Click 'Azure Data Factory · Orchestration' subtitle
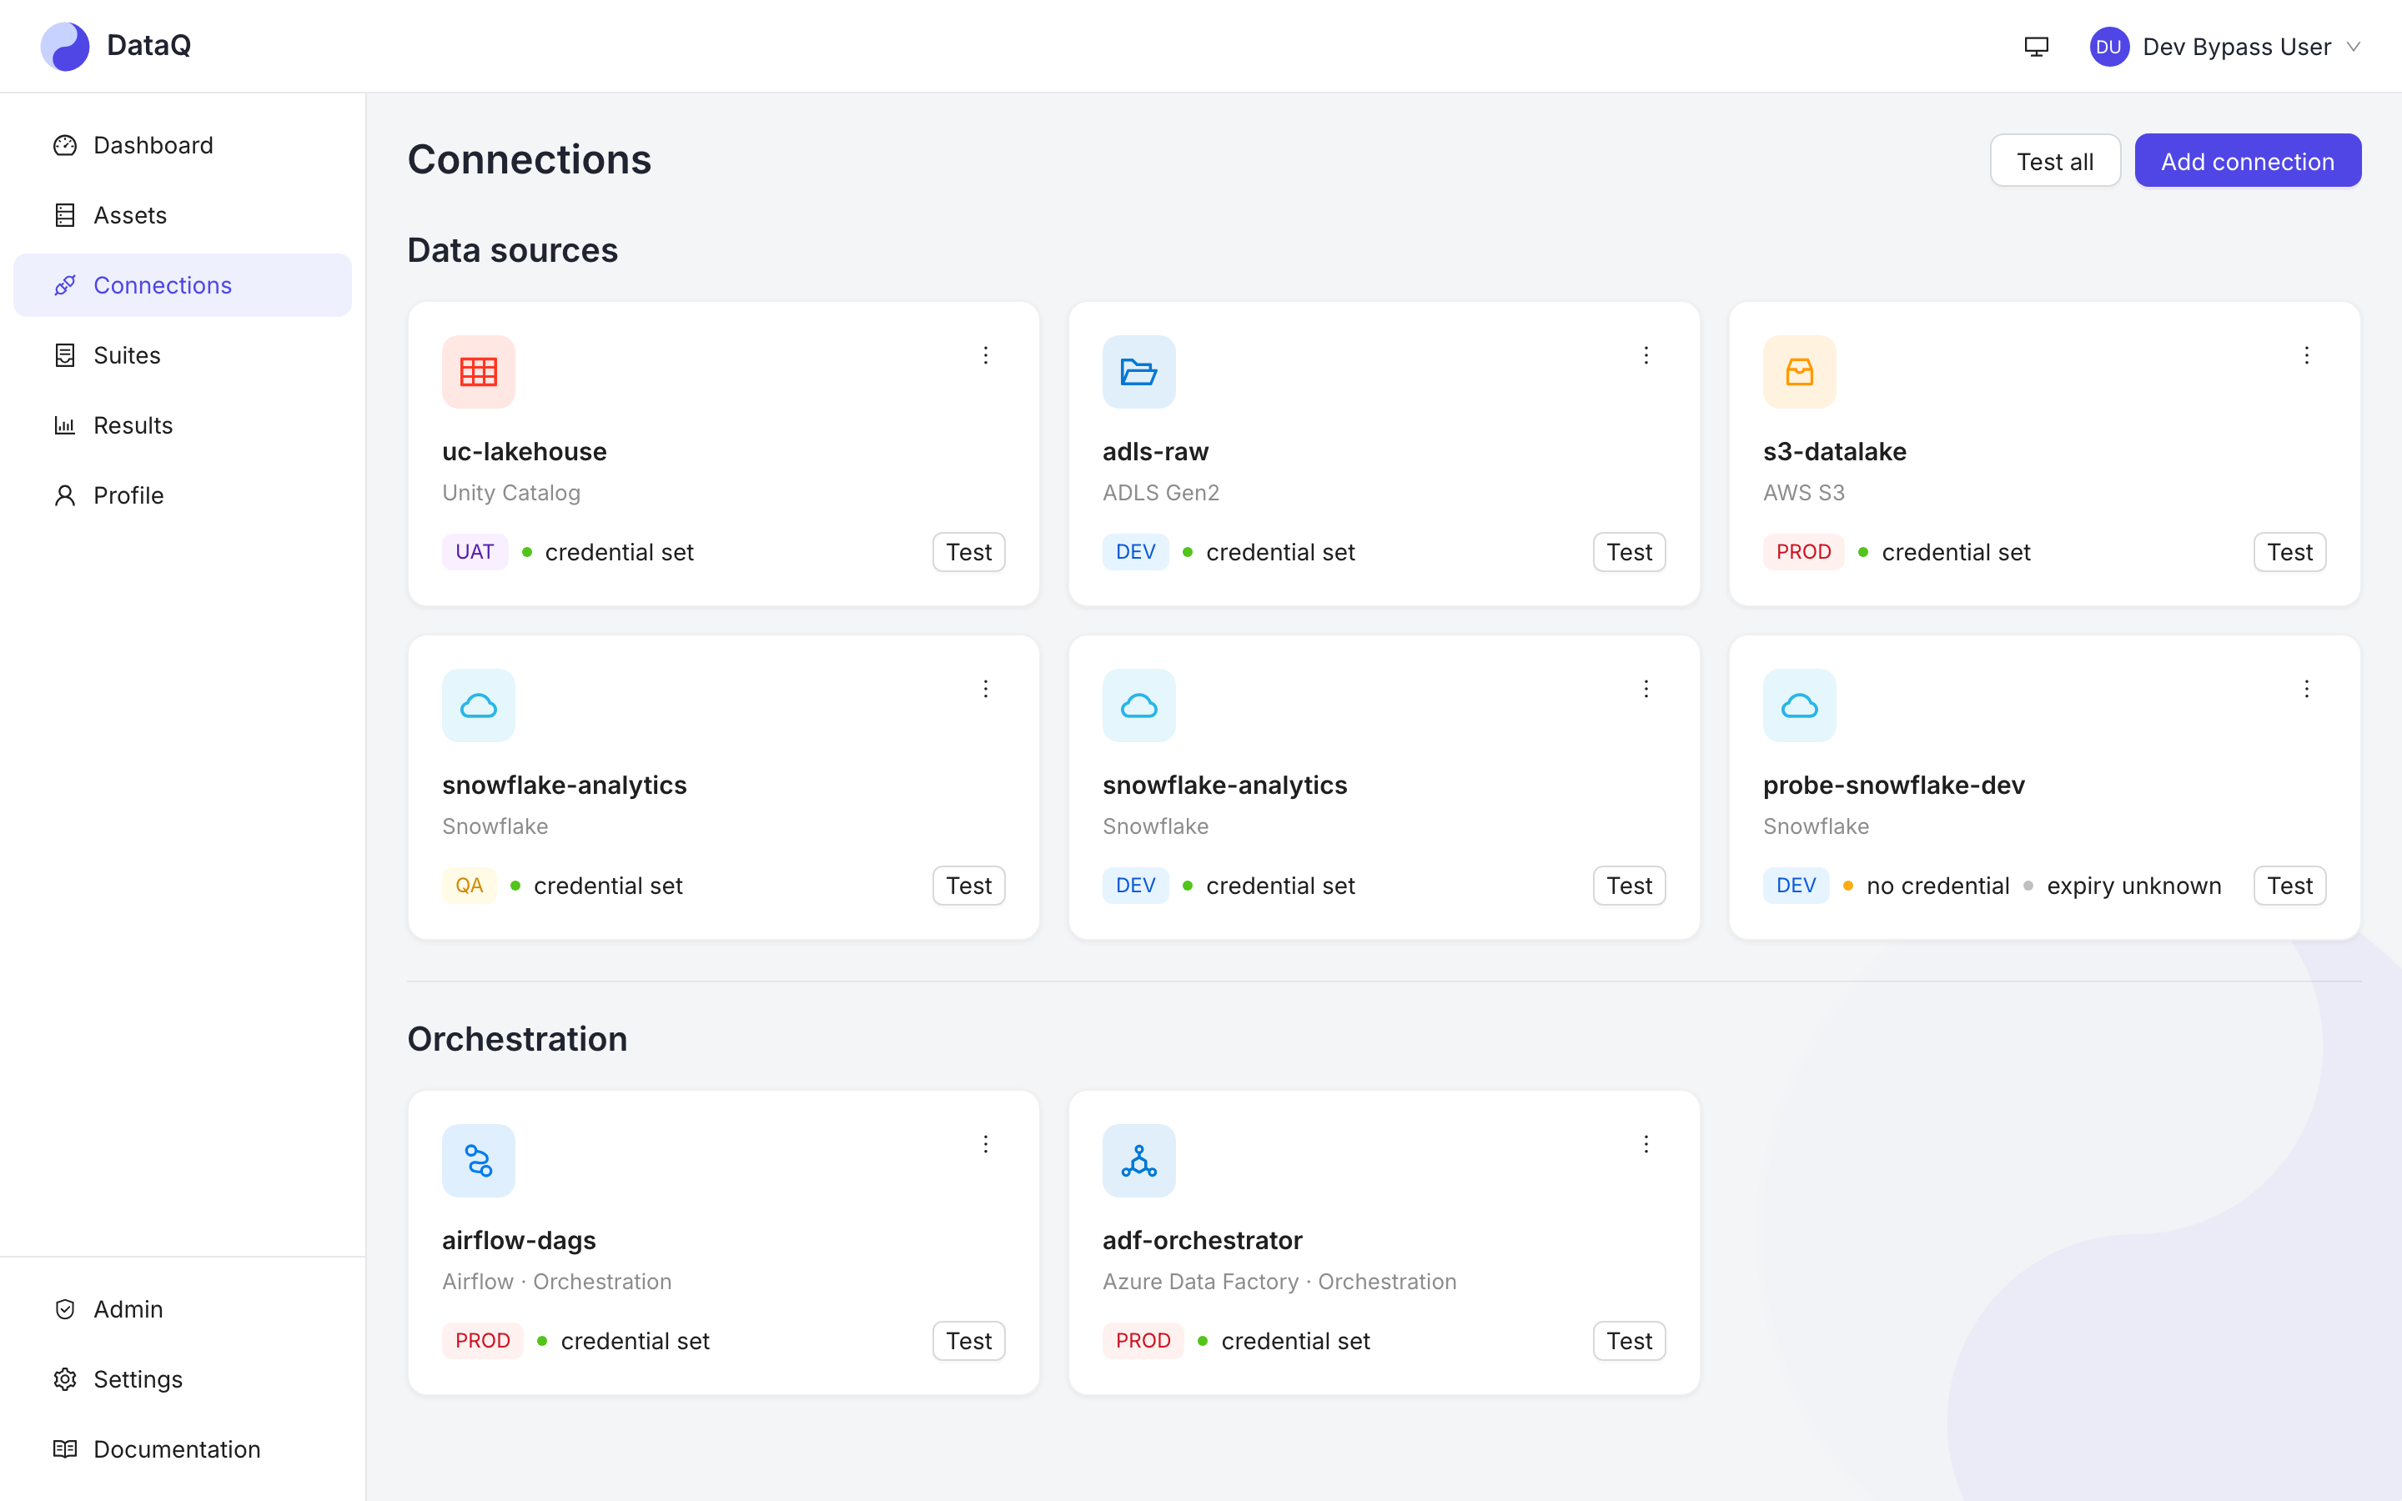The height and width of the screenshot is (1501, 2402). (1279, 1282)
